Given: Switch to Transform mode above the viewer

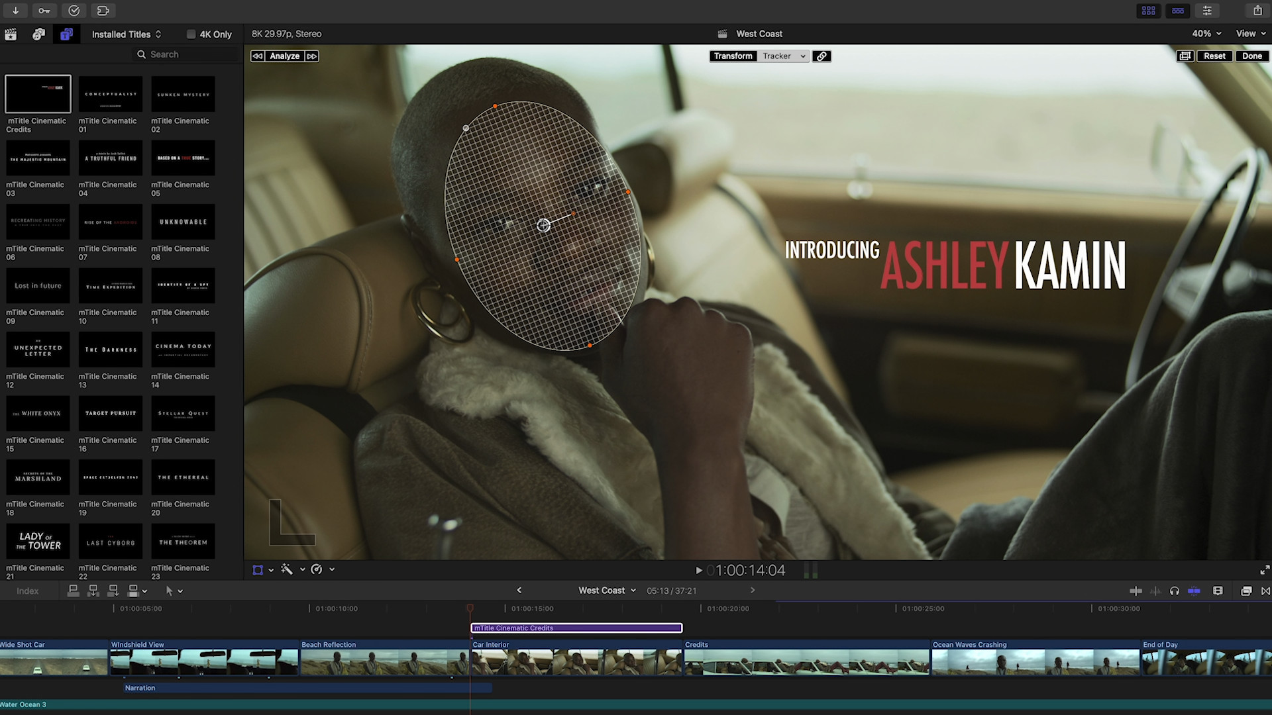Looking at the screenshot, I should [732, 56].
